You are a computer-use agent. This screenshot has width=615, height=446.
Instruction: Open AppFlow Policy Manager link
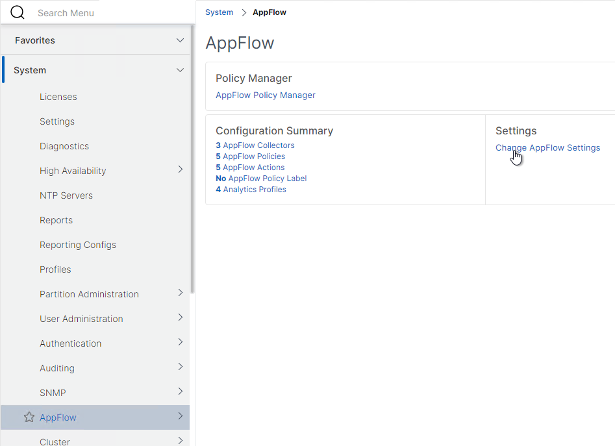coord(265,95)
